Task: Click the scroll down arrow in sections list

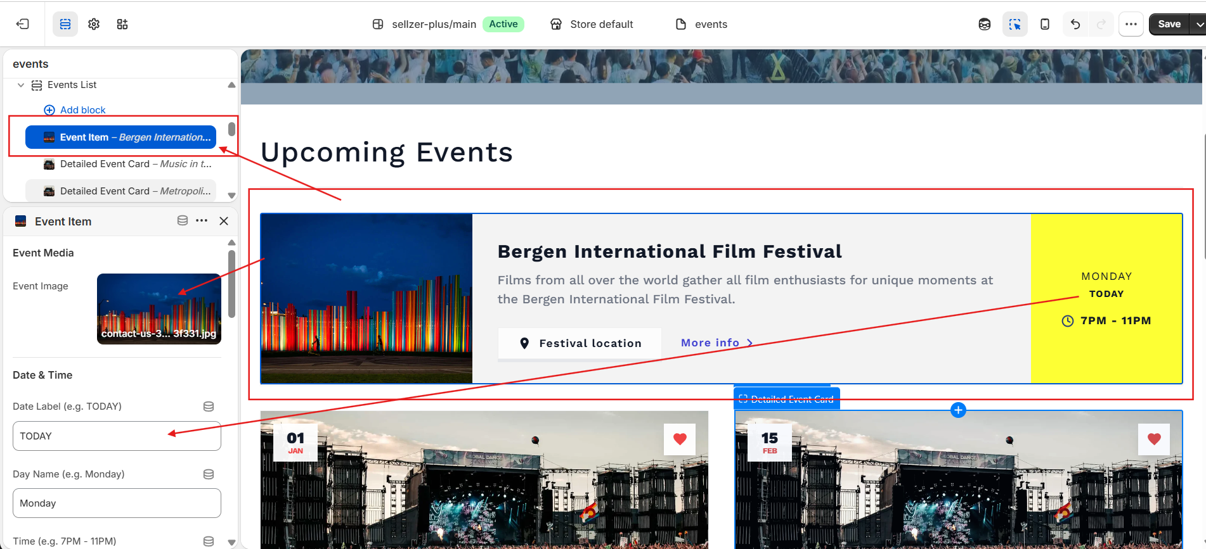Action: coord(231,196)
